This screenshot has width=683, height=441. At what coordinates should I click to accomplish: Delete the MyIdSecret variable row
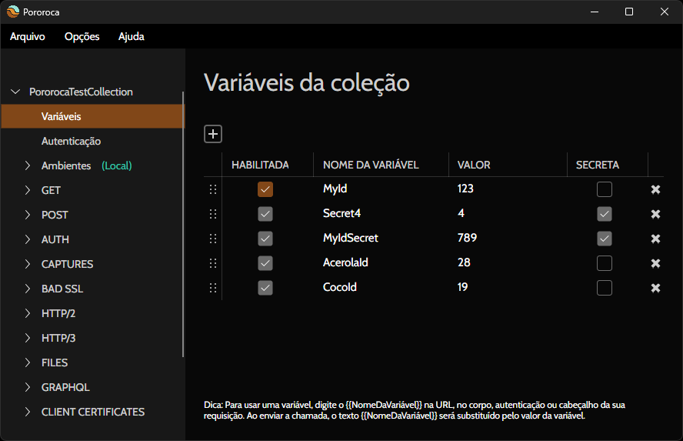click(x=655, y=239)
